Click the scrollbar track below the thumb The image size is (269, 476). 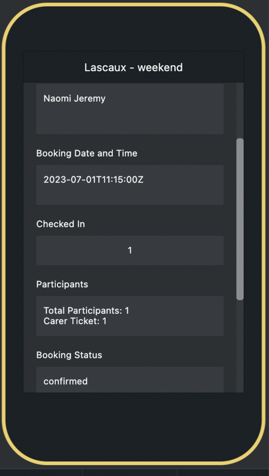click(240, 346)
